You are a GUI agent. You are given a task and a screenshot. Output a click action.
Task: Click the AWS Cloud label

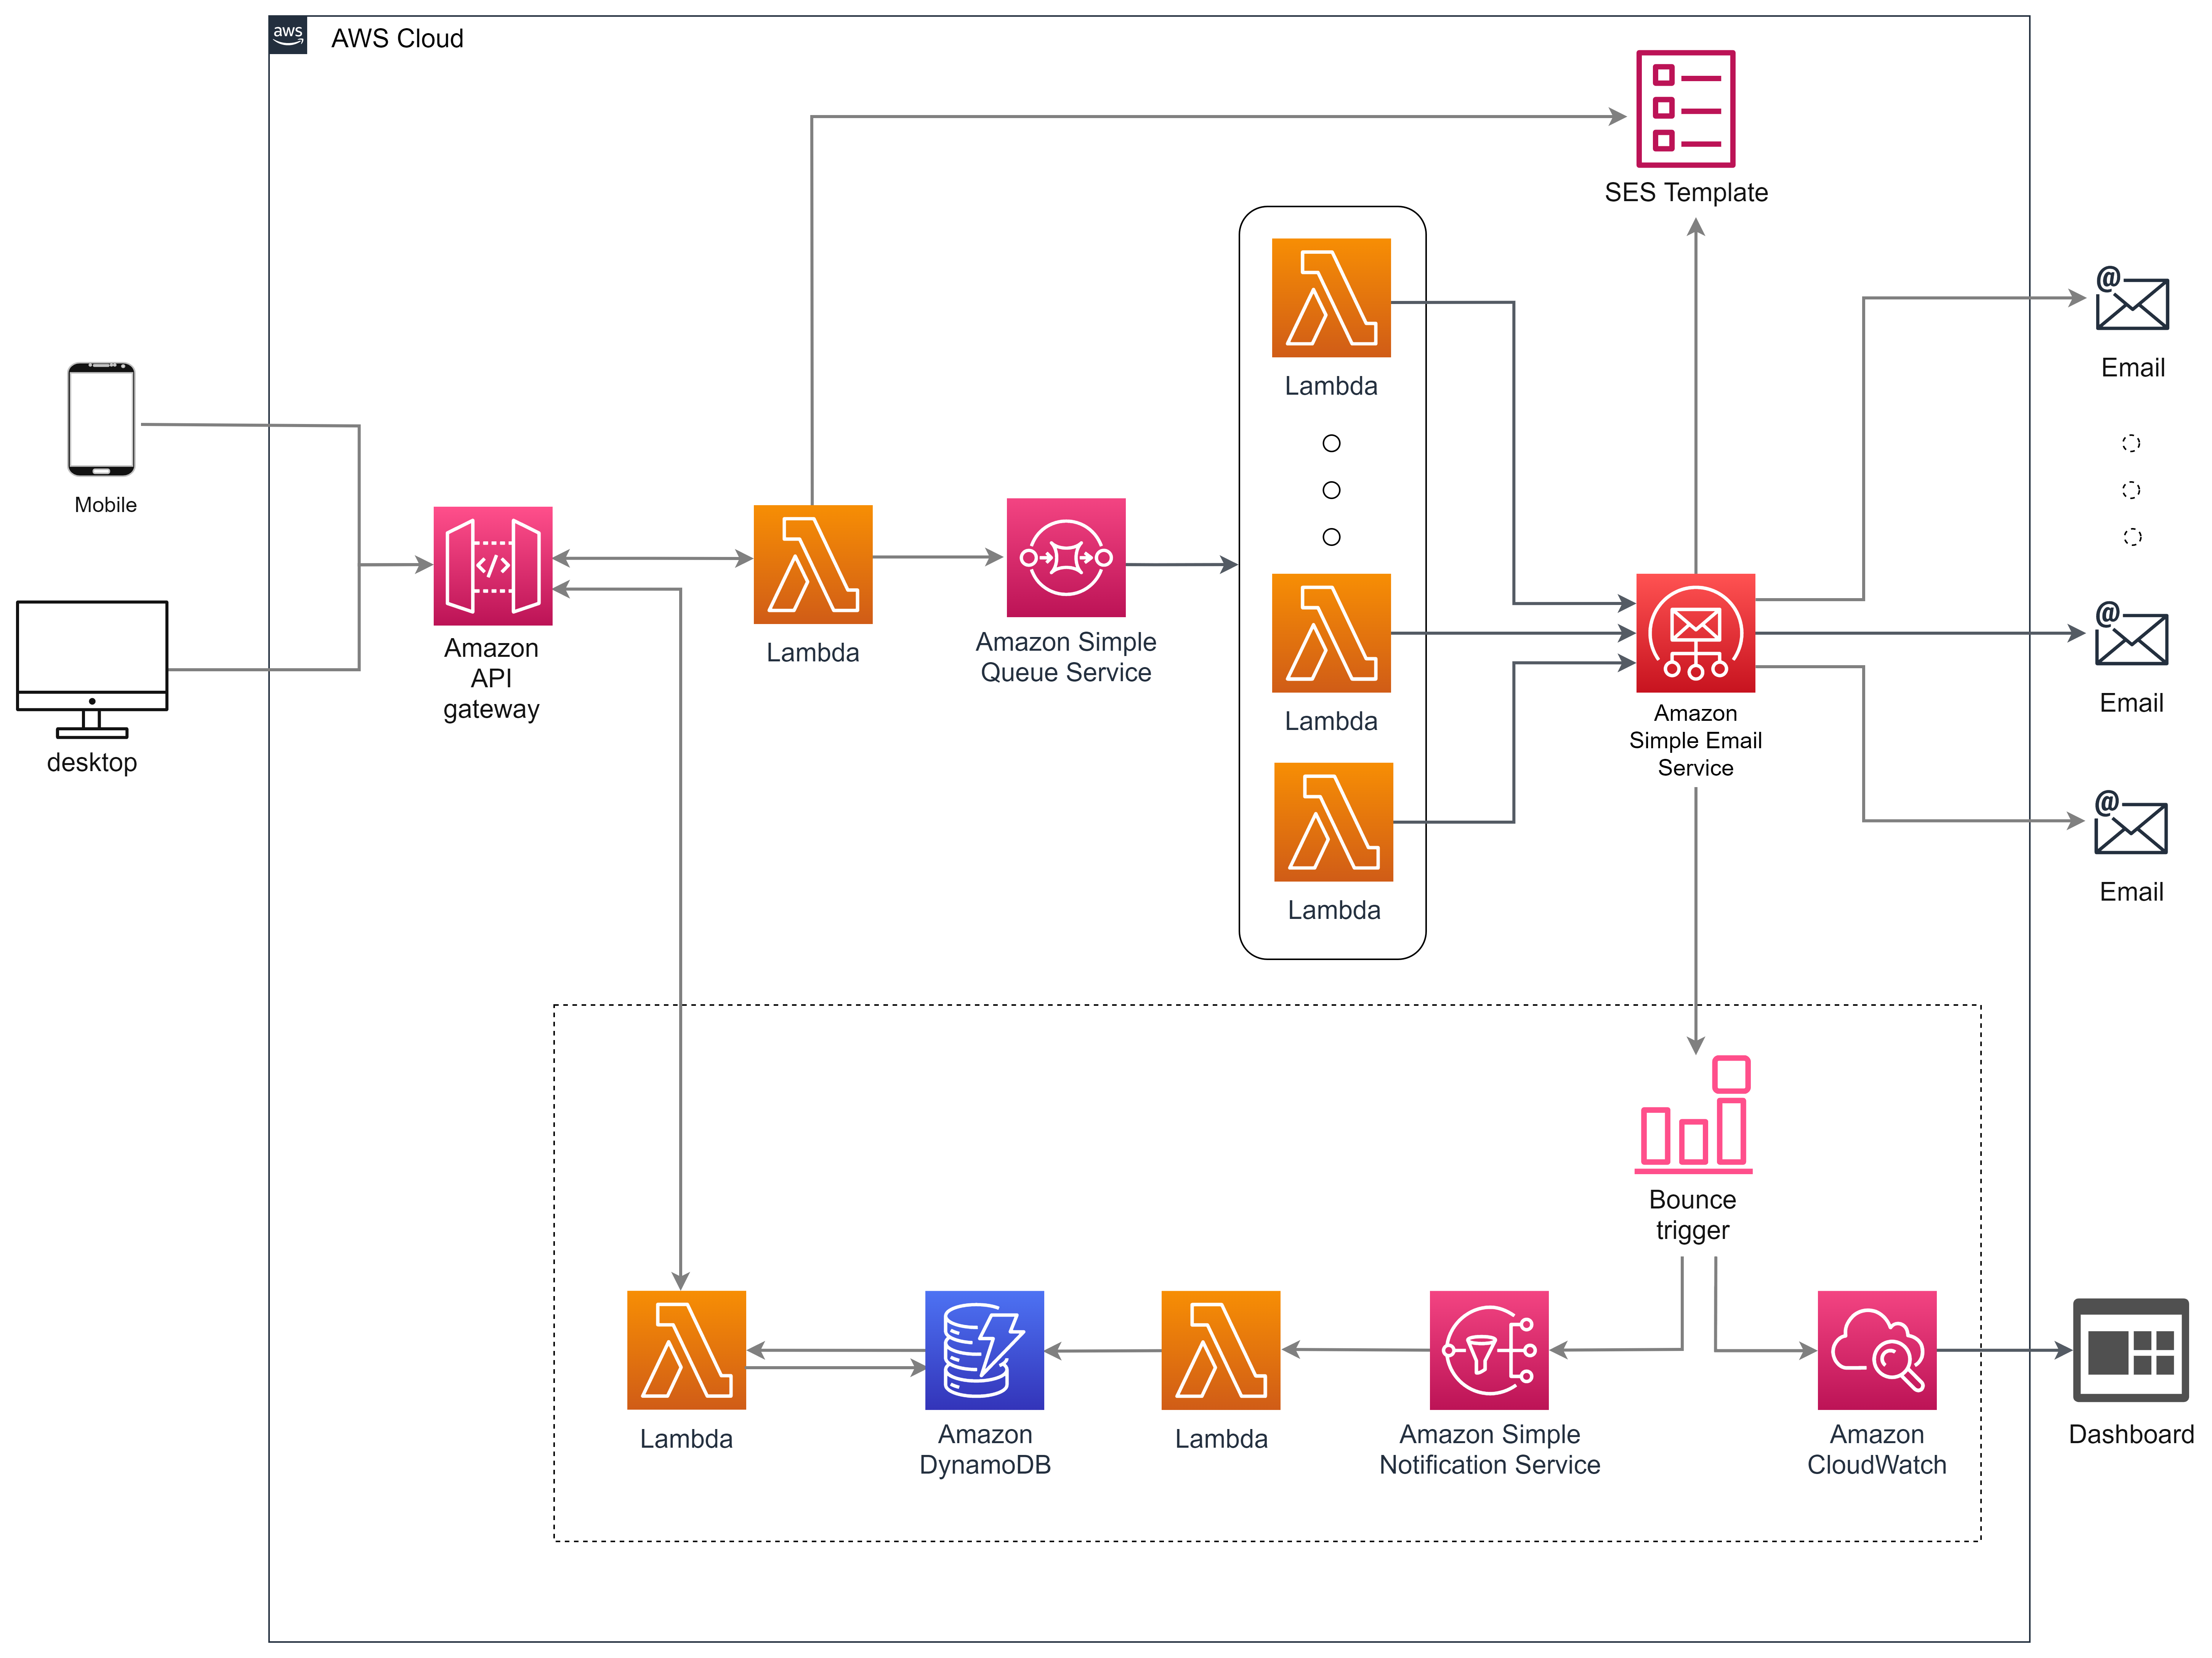[x=397, y=38]
